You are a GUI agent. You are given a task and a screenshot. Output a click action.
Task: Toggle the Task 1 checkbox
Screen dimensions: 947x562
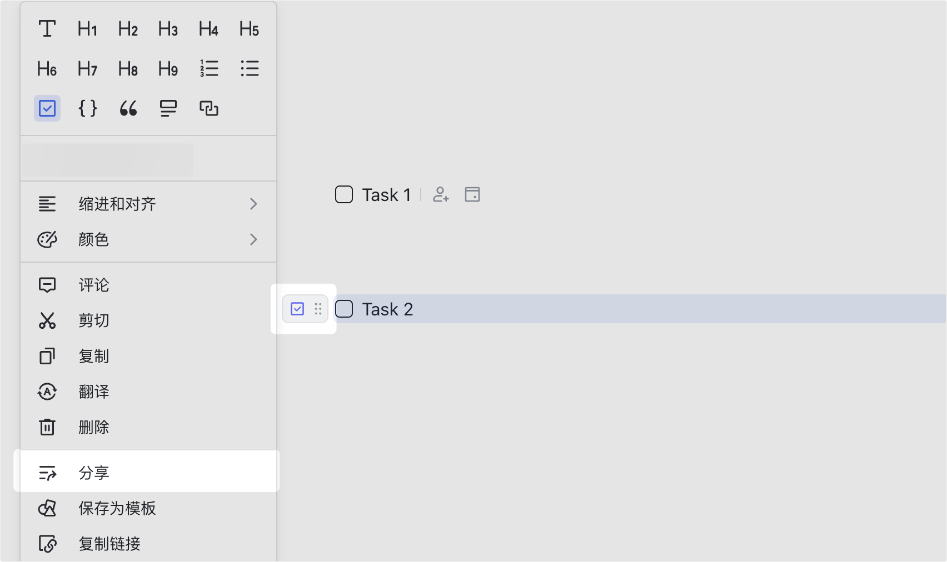coord(344,195)
